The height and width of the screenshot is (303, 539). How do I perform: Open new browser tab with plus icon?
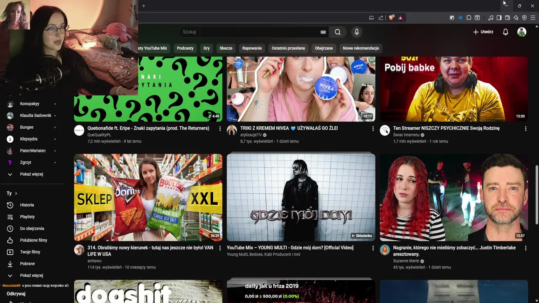click(x=144, y=6)
